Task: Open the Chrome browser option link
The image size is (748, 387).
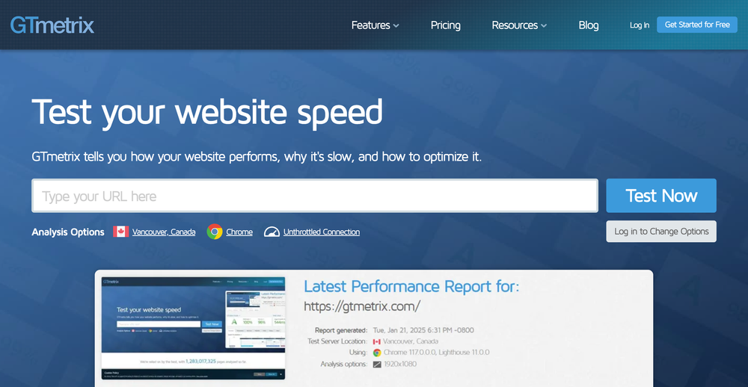Action: coord(239,232)
